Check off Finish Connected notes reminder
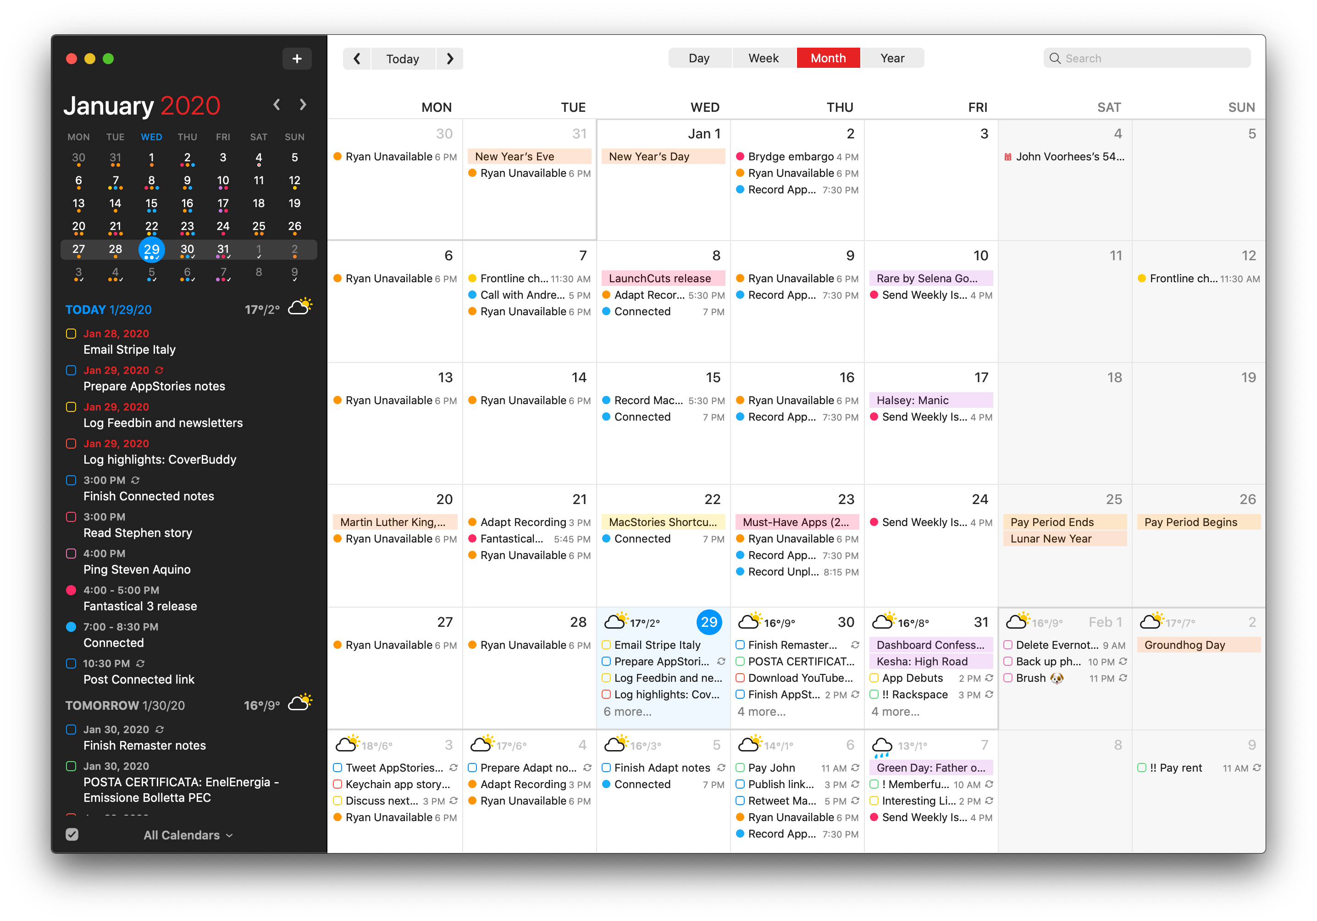The width and height of the screenshot is (1317, 921). coord(71,480)
